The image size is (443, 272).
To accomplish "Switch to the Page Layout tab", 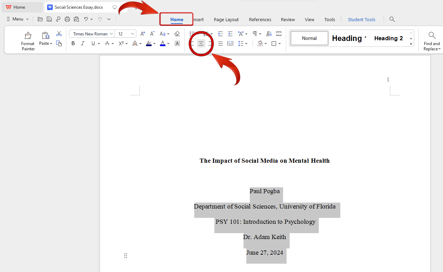I will coord(226,19).
